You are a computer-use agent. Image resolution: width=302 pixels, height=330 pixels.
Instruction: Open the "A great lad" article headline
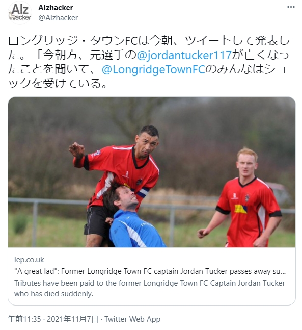point(150,271)
